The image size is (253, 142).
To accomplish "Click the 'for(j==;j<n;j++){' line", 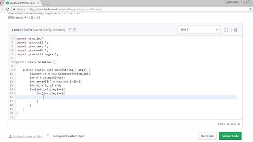I will (51, 93).
